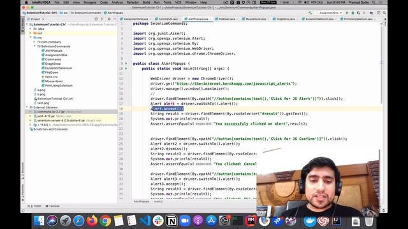Click the Build project hammer icon
The height and width of the screenshot is (229, 408).
point(310,13)
